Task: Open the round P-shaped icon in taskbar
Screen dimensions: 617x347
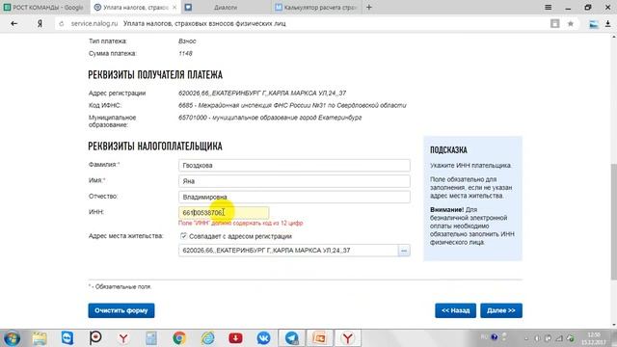Action: coord(95,338)
